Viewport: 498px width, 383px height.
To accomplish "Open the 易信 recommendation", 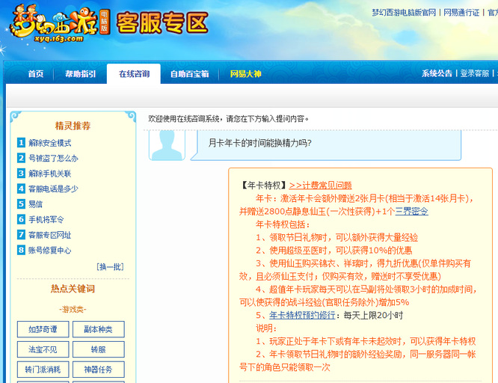I will click(35, 204).
